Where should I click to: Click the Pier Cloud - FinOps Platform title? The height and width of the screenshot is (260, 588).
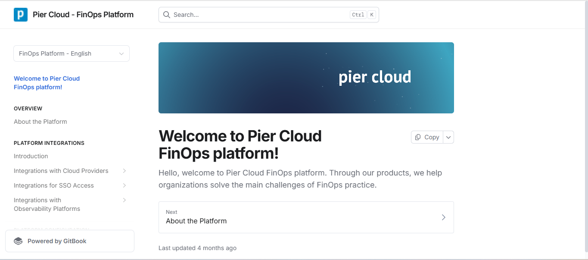pos(83,15)
